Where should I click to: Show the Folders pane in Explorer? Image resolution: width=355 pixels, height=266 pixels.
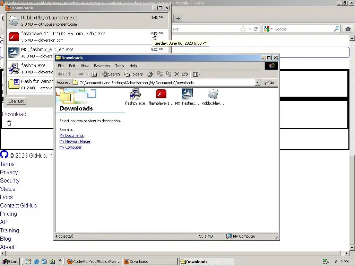133,74
